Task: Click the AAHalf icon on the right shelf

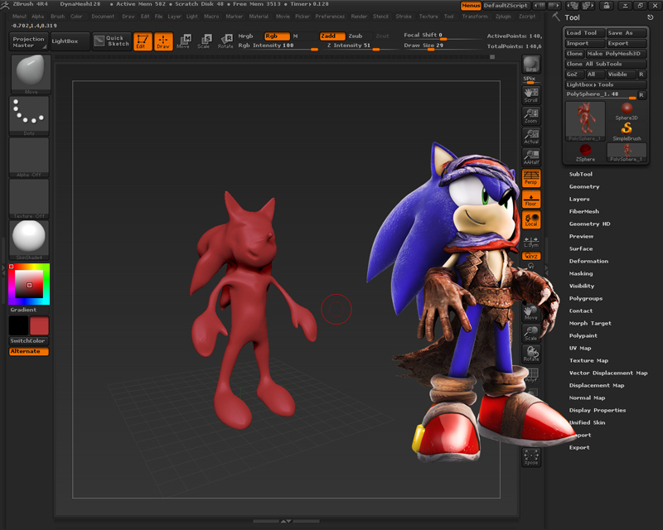Action: 531,157
